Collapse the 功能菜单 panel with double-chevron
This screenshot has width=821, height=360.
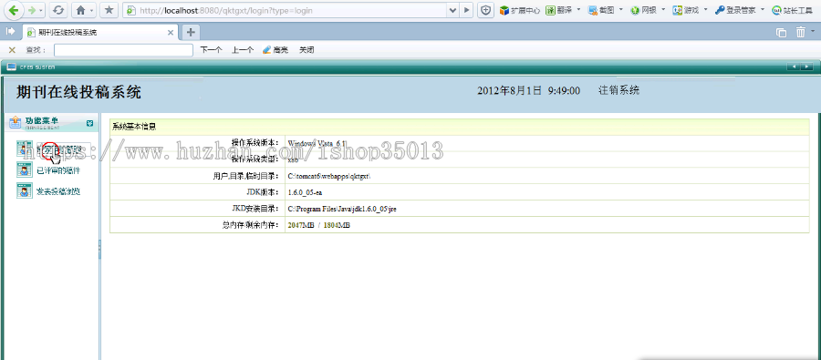tap(90, 123)
